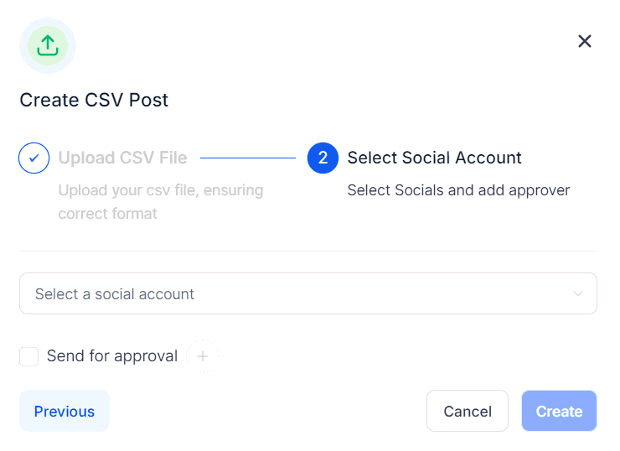This screenshot has width=620, height=451.
Task: Click the step one checkmark circle
Action: pos(34,158)
